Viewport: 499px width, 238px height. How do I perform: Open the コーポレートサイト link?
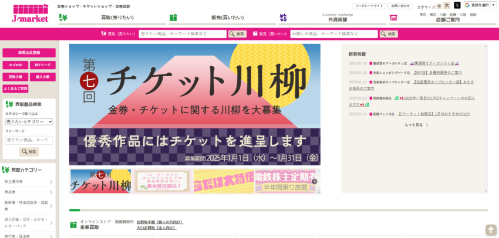tap(369, 6)
